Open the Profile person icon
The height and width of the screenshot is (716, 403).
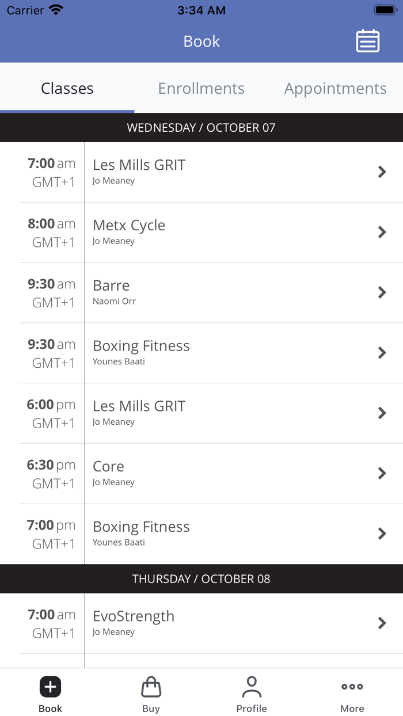[252, 686]
